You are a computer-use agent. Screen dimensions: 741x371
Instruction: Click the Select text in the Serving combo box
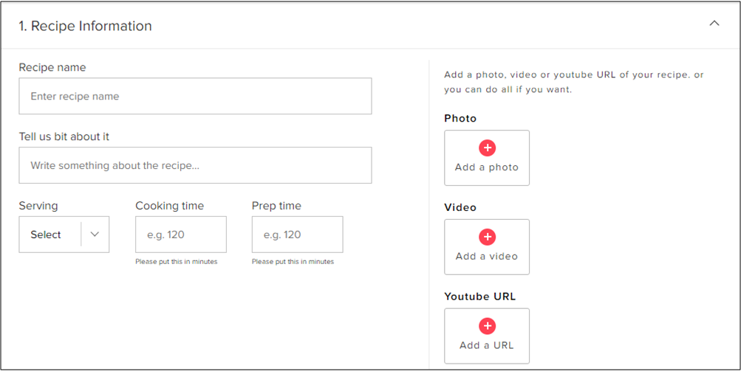[46, 235]
